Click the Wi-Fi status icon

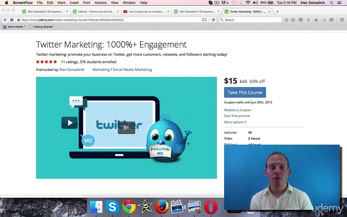click(x=248, y=3)
